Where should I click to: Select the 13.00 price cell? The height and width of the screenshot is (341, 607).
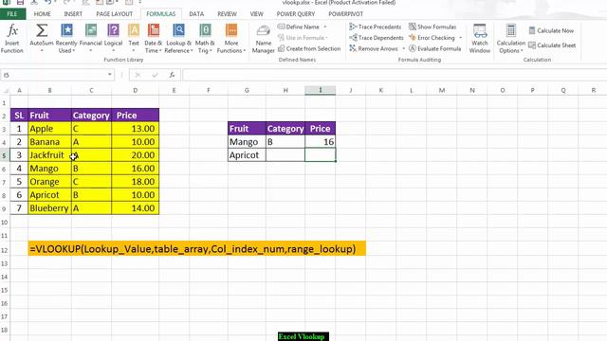135,129
